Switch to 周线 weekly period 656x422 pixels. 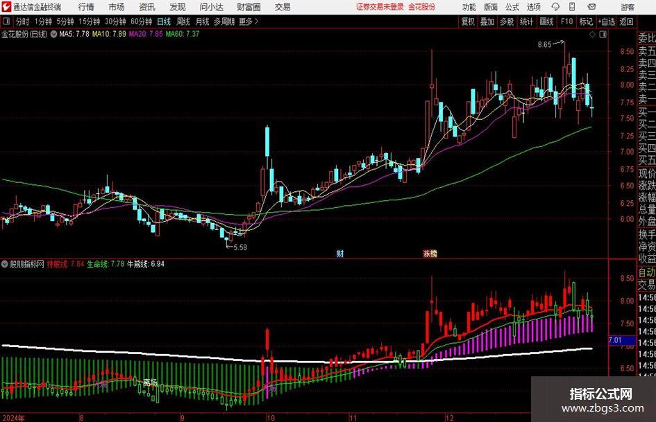point(183,21)
